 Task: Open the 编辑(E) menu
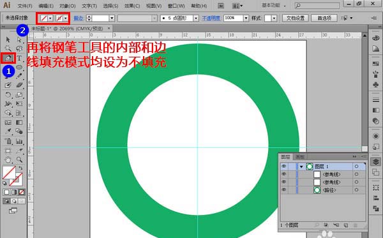[x=46, y=6]
